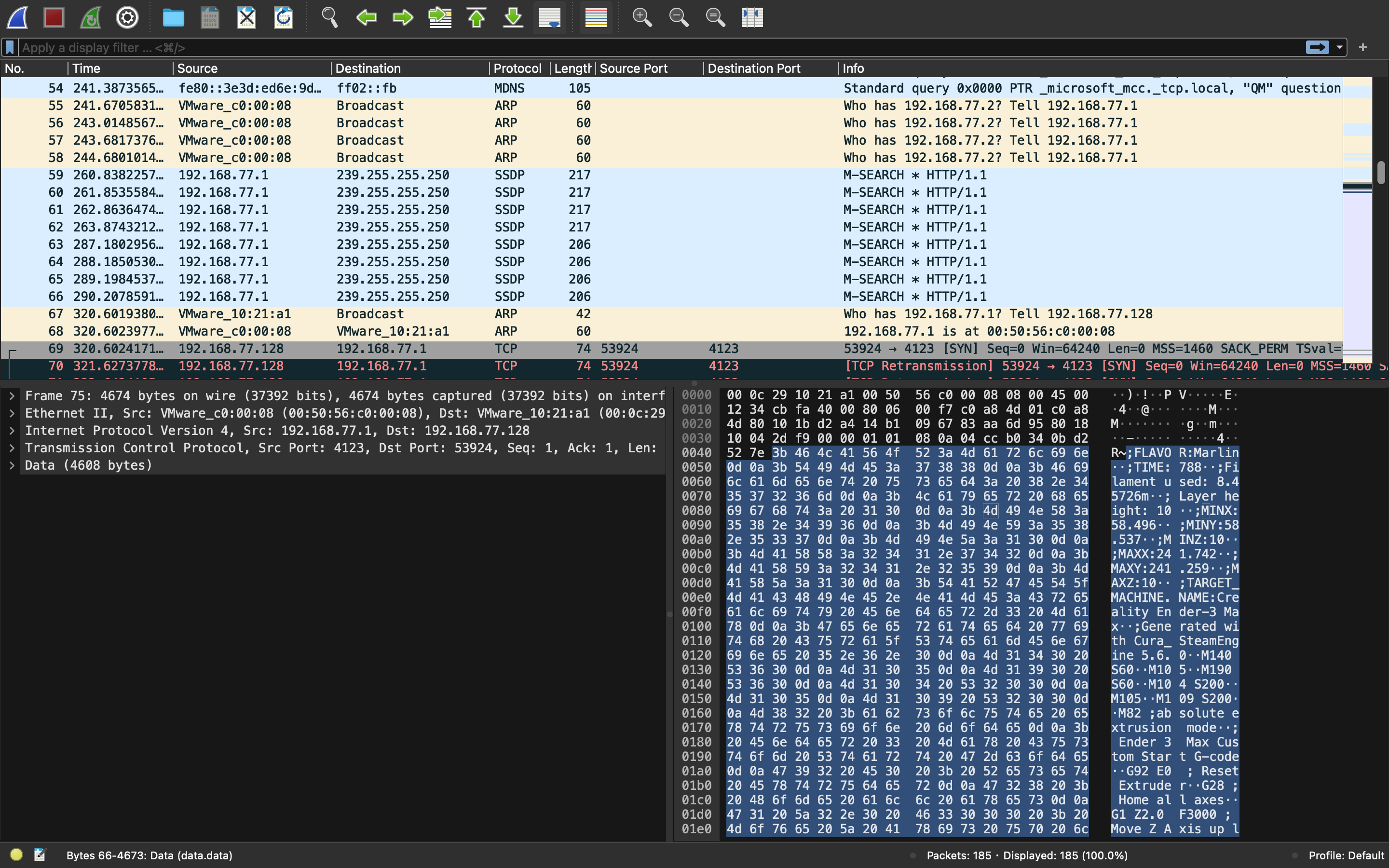Sort by the Protocol column header
The width and height of the screenshot is (1389, 868).
[x=517, y=68]
